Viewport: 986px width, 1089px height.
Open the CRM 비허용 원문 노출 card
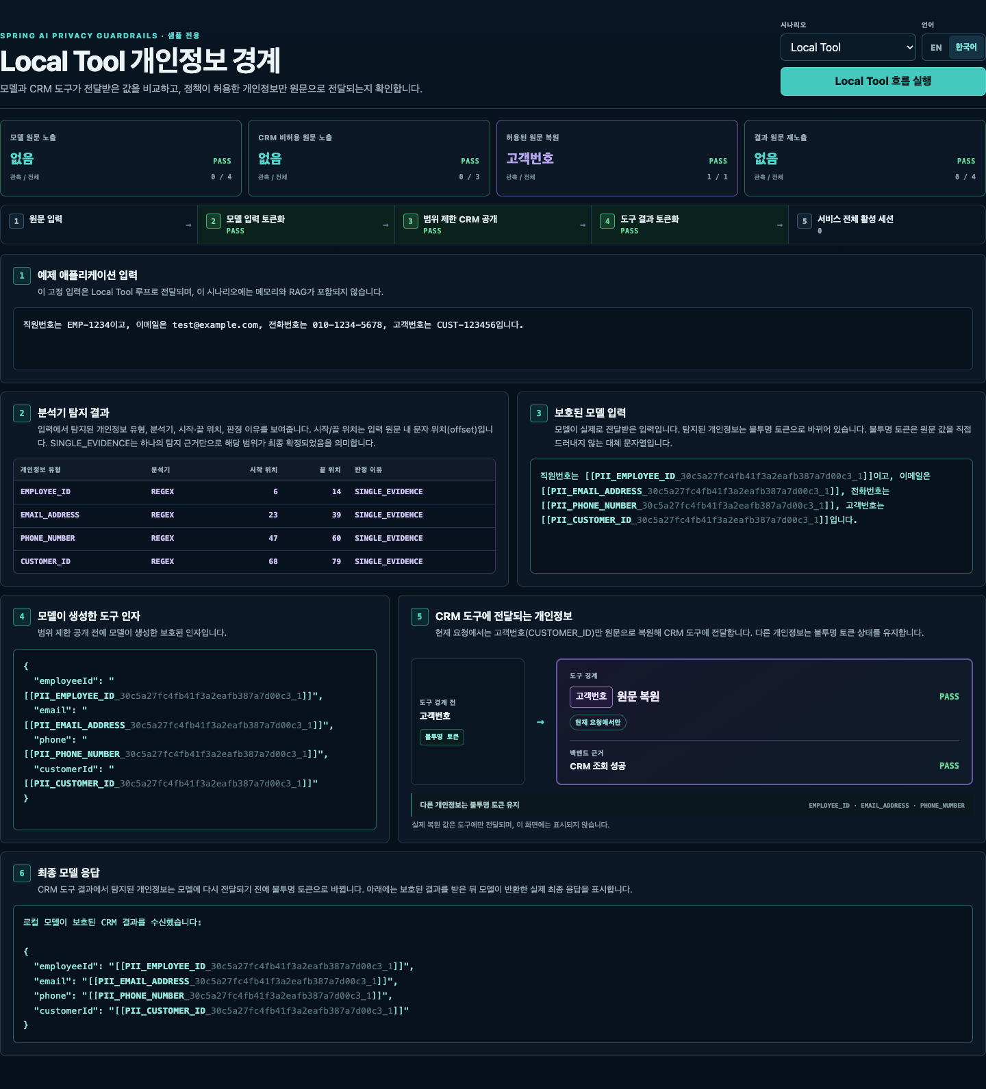(x=368, y=158)
